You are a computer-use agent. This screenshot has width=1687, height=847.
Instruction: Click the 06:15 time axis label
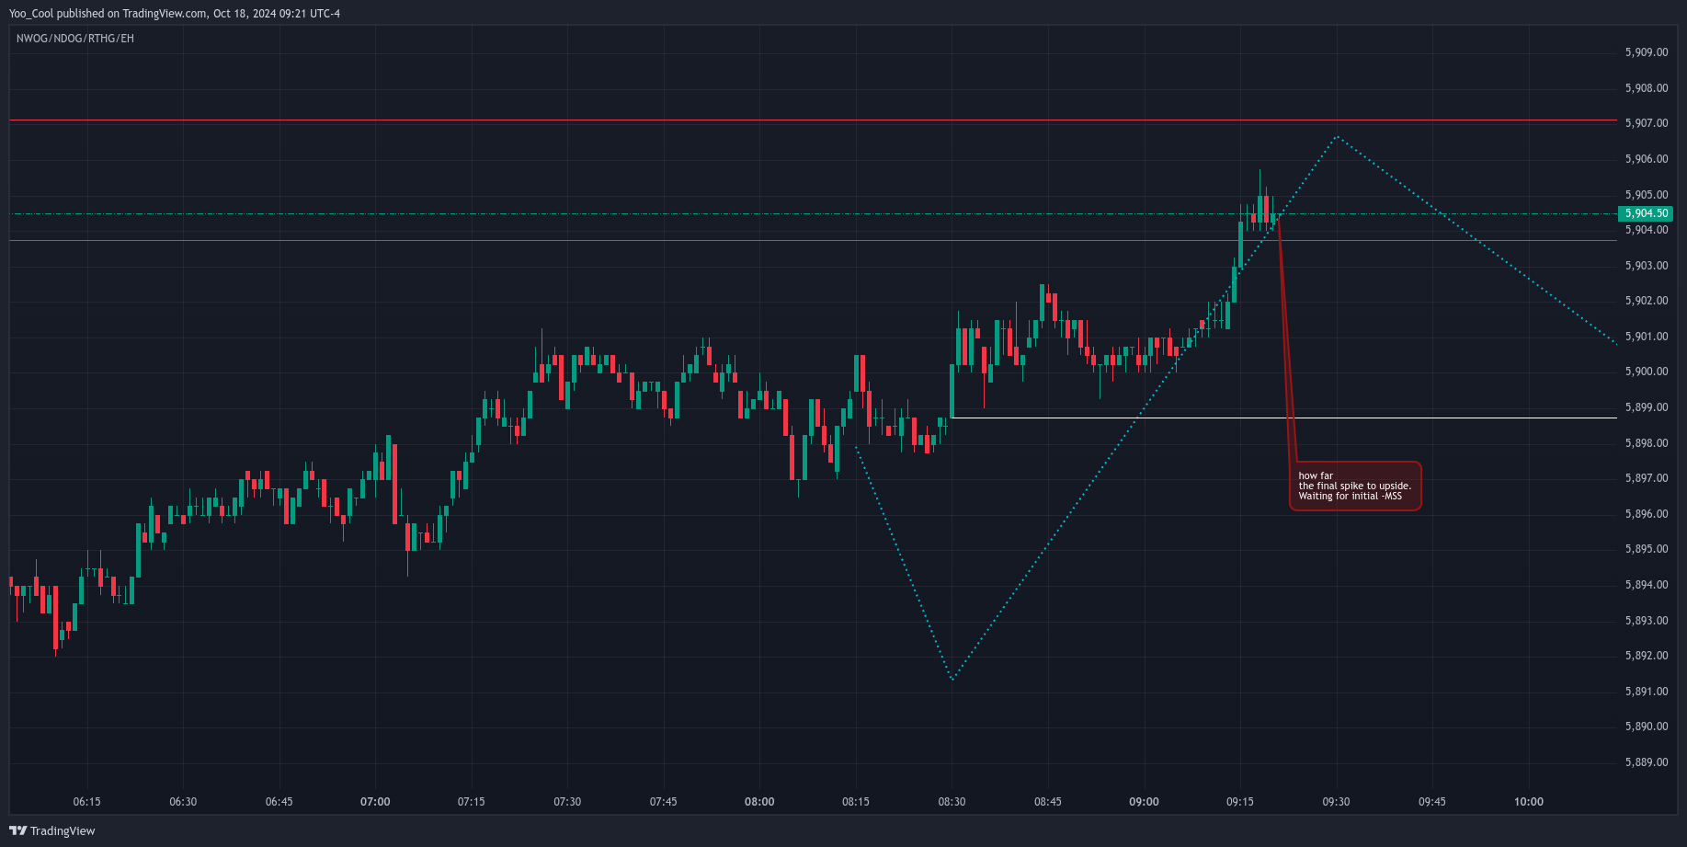pos(87,802)
